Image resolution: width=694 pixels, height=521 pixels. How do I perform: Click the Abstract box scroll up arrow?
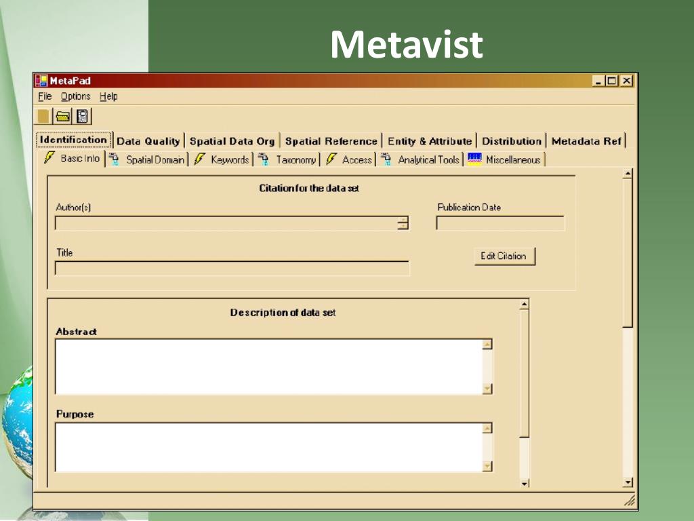(487, 344)
